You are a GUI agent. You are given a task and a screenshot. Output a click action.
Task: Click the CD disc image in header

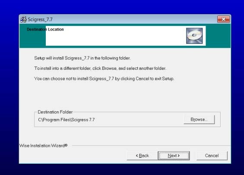coord(194,36)
